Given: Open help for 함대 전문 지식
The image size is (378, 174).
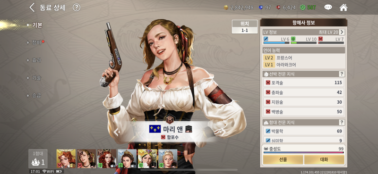Looking at the screenshot, I should [341, 123].
